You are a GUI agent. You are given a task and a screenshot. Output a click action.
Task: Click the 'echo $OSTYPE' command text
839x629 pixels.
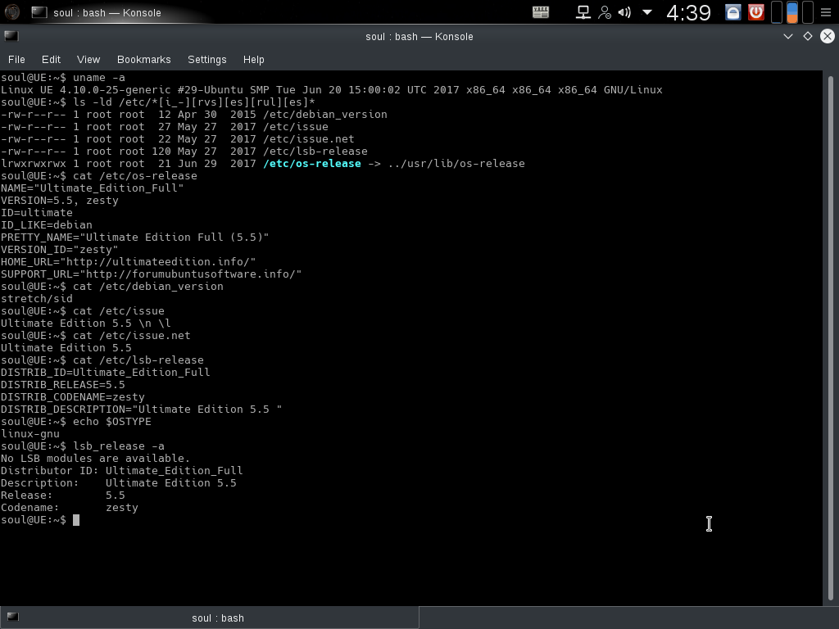[111, 422]
